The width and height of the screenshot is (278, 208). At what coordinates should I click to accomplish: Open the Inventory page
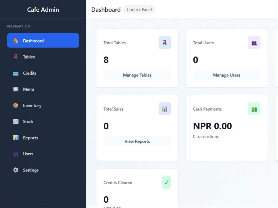point(43,105)
